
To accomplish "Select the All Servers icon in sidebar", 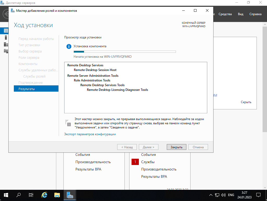I will [6, 44].
